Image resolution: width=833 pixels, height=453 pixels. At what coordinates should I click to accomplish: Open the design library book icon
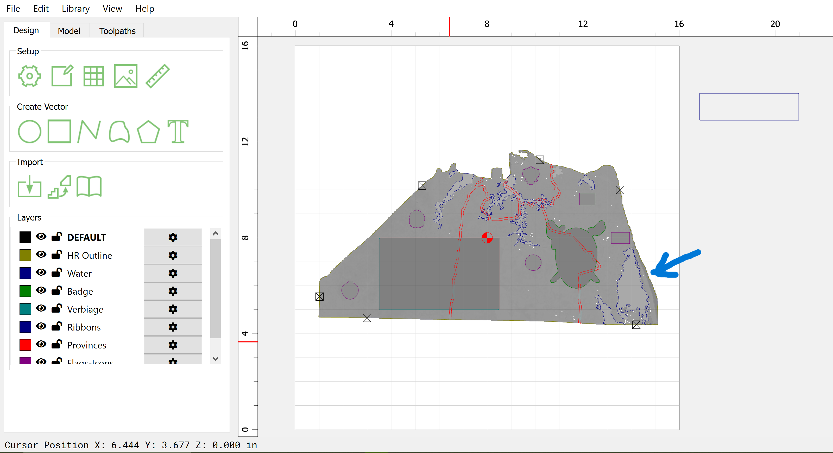click(89, 186)
